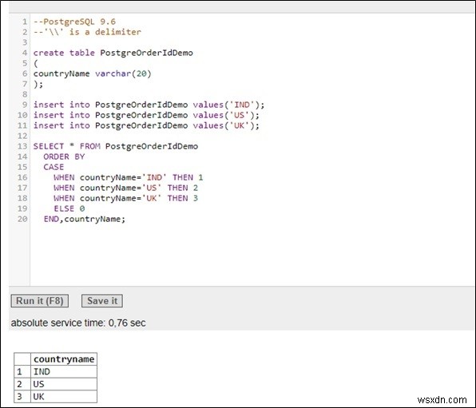This screenshot has height=408, width=476.
Task: Click the countryname column header in results
Action: coord(64,359)
